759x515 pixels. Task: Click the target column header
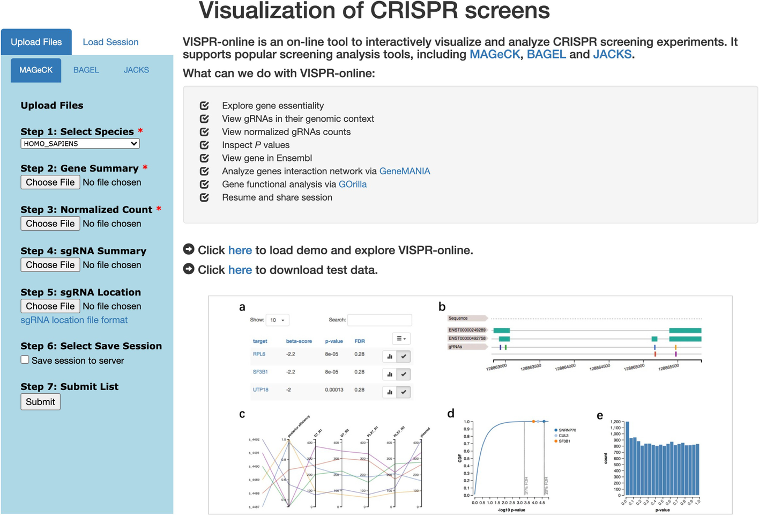pos(260,341)
